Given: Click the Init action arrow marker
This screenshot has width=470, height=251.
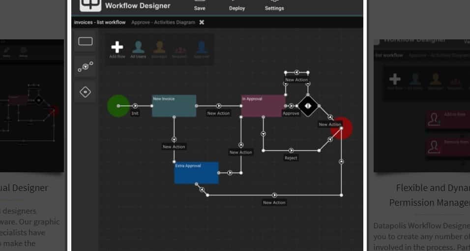Looking at the screenshot, I should pyautogui.click(x=135, y=106).
